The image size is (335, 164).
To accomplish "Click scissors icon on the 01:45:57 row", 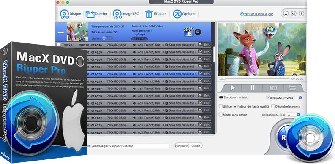I will pos(200,88).
